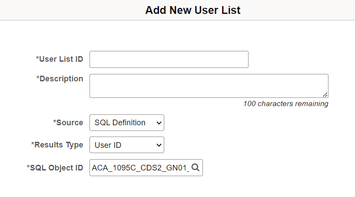Screen dimensions: 355x197
Task: Click the SQL Object ID lookup magnifier icon
Action: click(196, 168)
